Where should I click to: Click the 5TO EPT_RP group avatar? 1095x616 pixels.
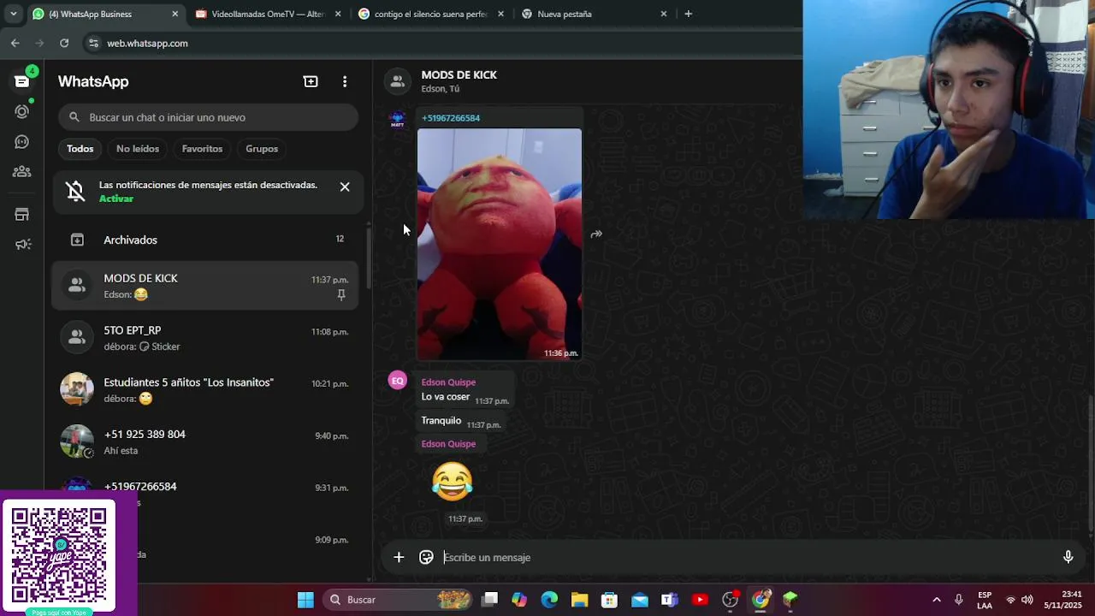(x=77, y=337)
